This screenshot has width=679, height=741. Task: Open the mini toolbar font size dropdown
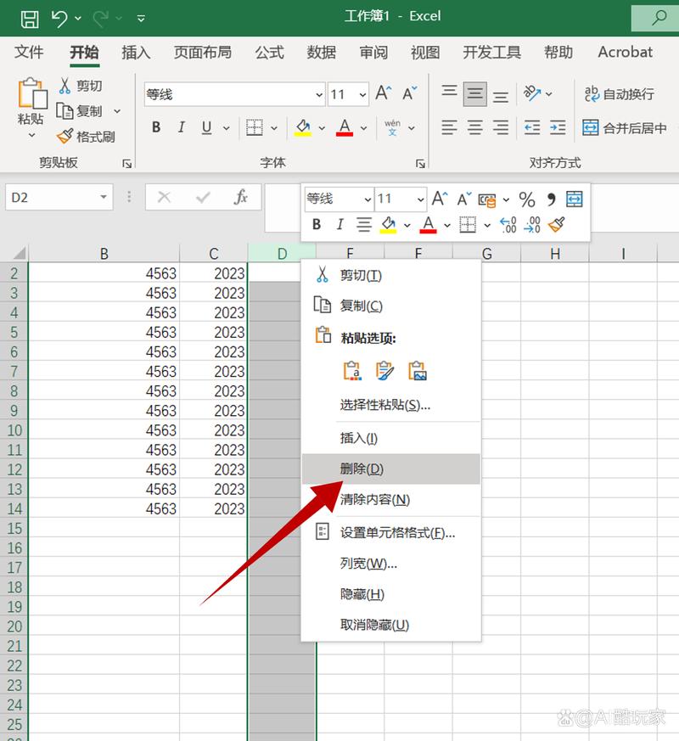tap(420, 199)
